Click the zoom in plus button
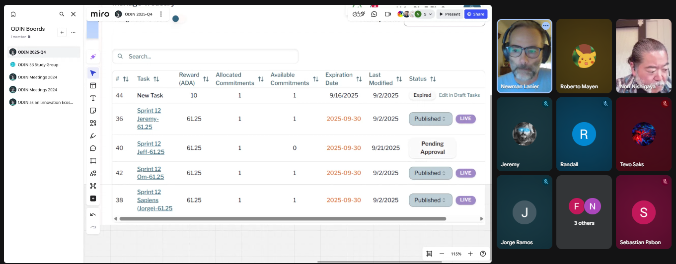Image resolution: width=676 pixels, height=264 pixels. tap(470, 254)
